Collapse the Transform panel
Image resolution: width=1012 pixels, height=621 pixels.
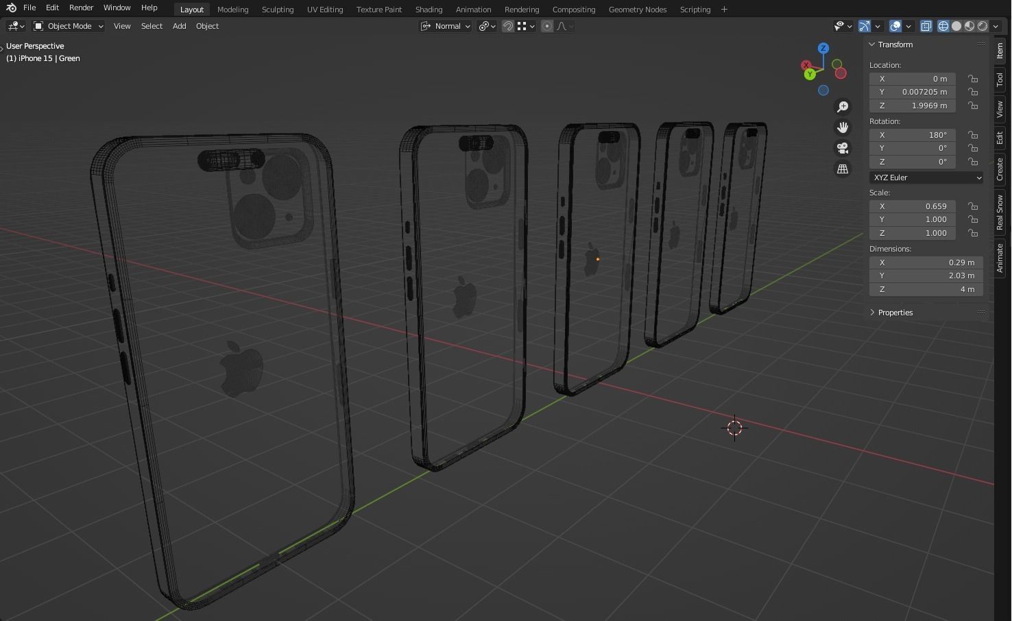point(873,44)
